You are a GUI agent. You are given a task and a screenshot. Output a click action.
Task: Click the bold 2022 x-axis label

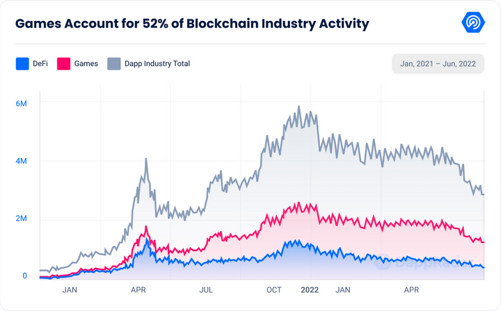coord(310,290)
